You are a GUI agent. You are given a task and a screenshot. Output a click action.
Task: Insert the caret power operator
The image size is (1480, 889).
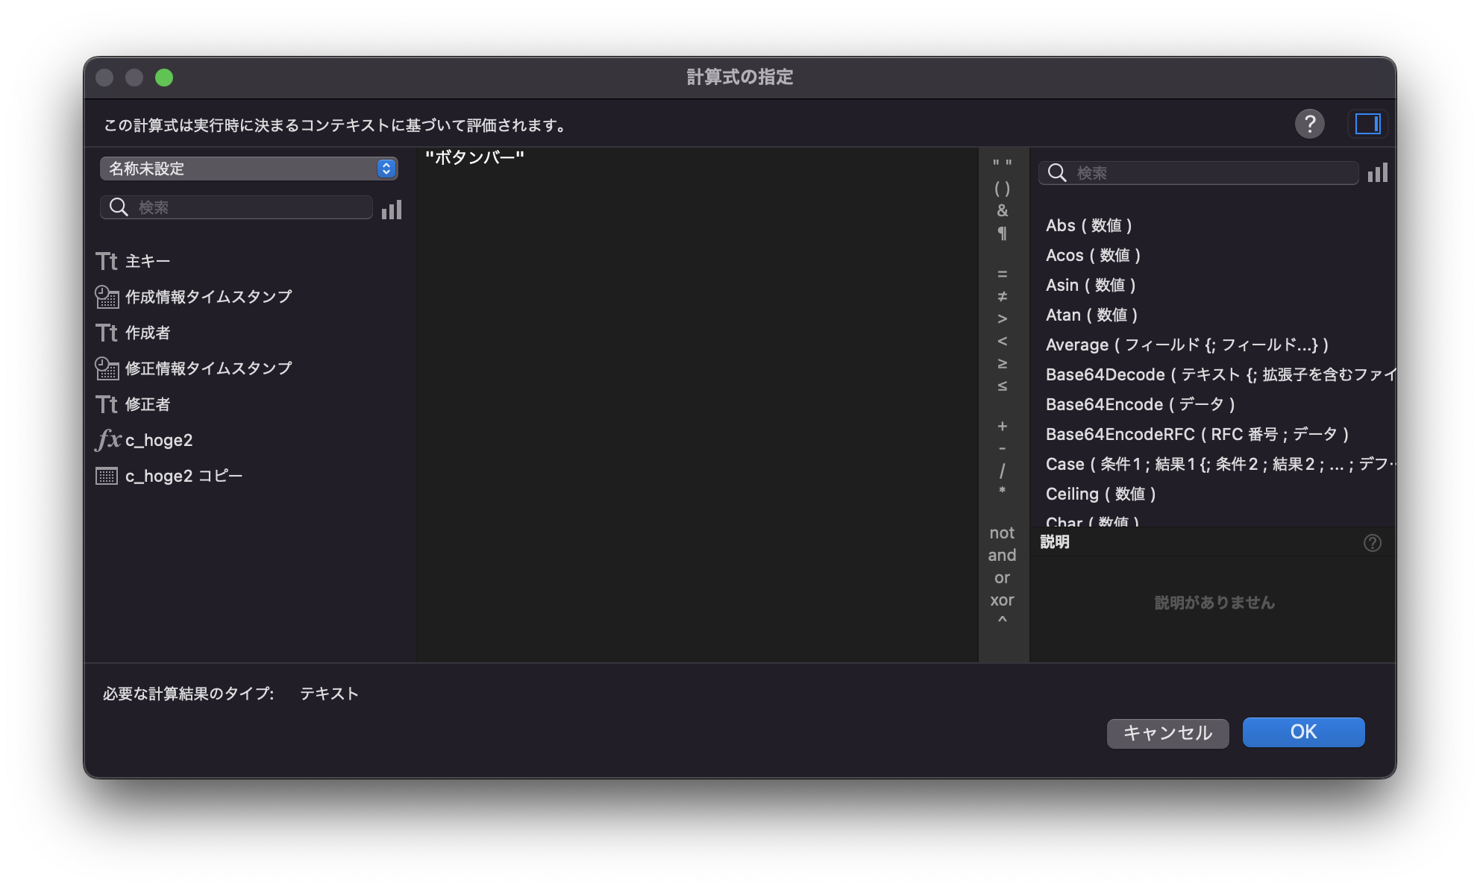pyautogui.click(x=1003, y=621)
